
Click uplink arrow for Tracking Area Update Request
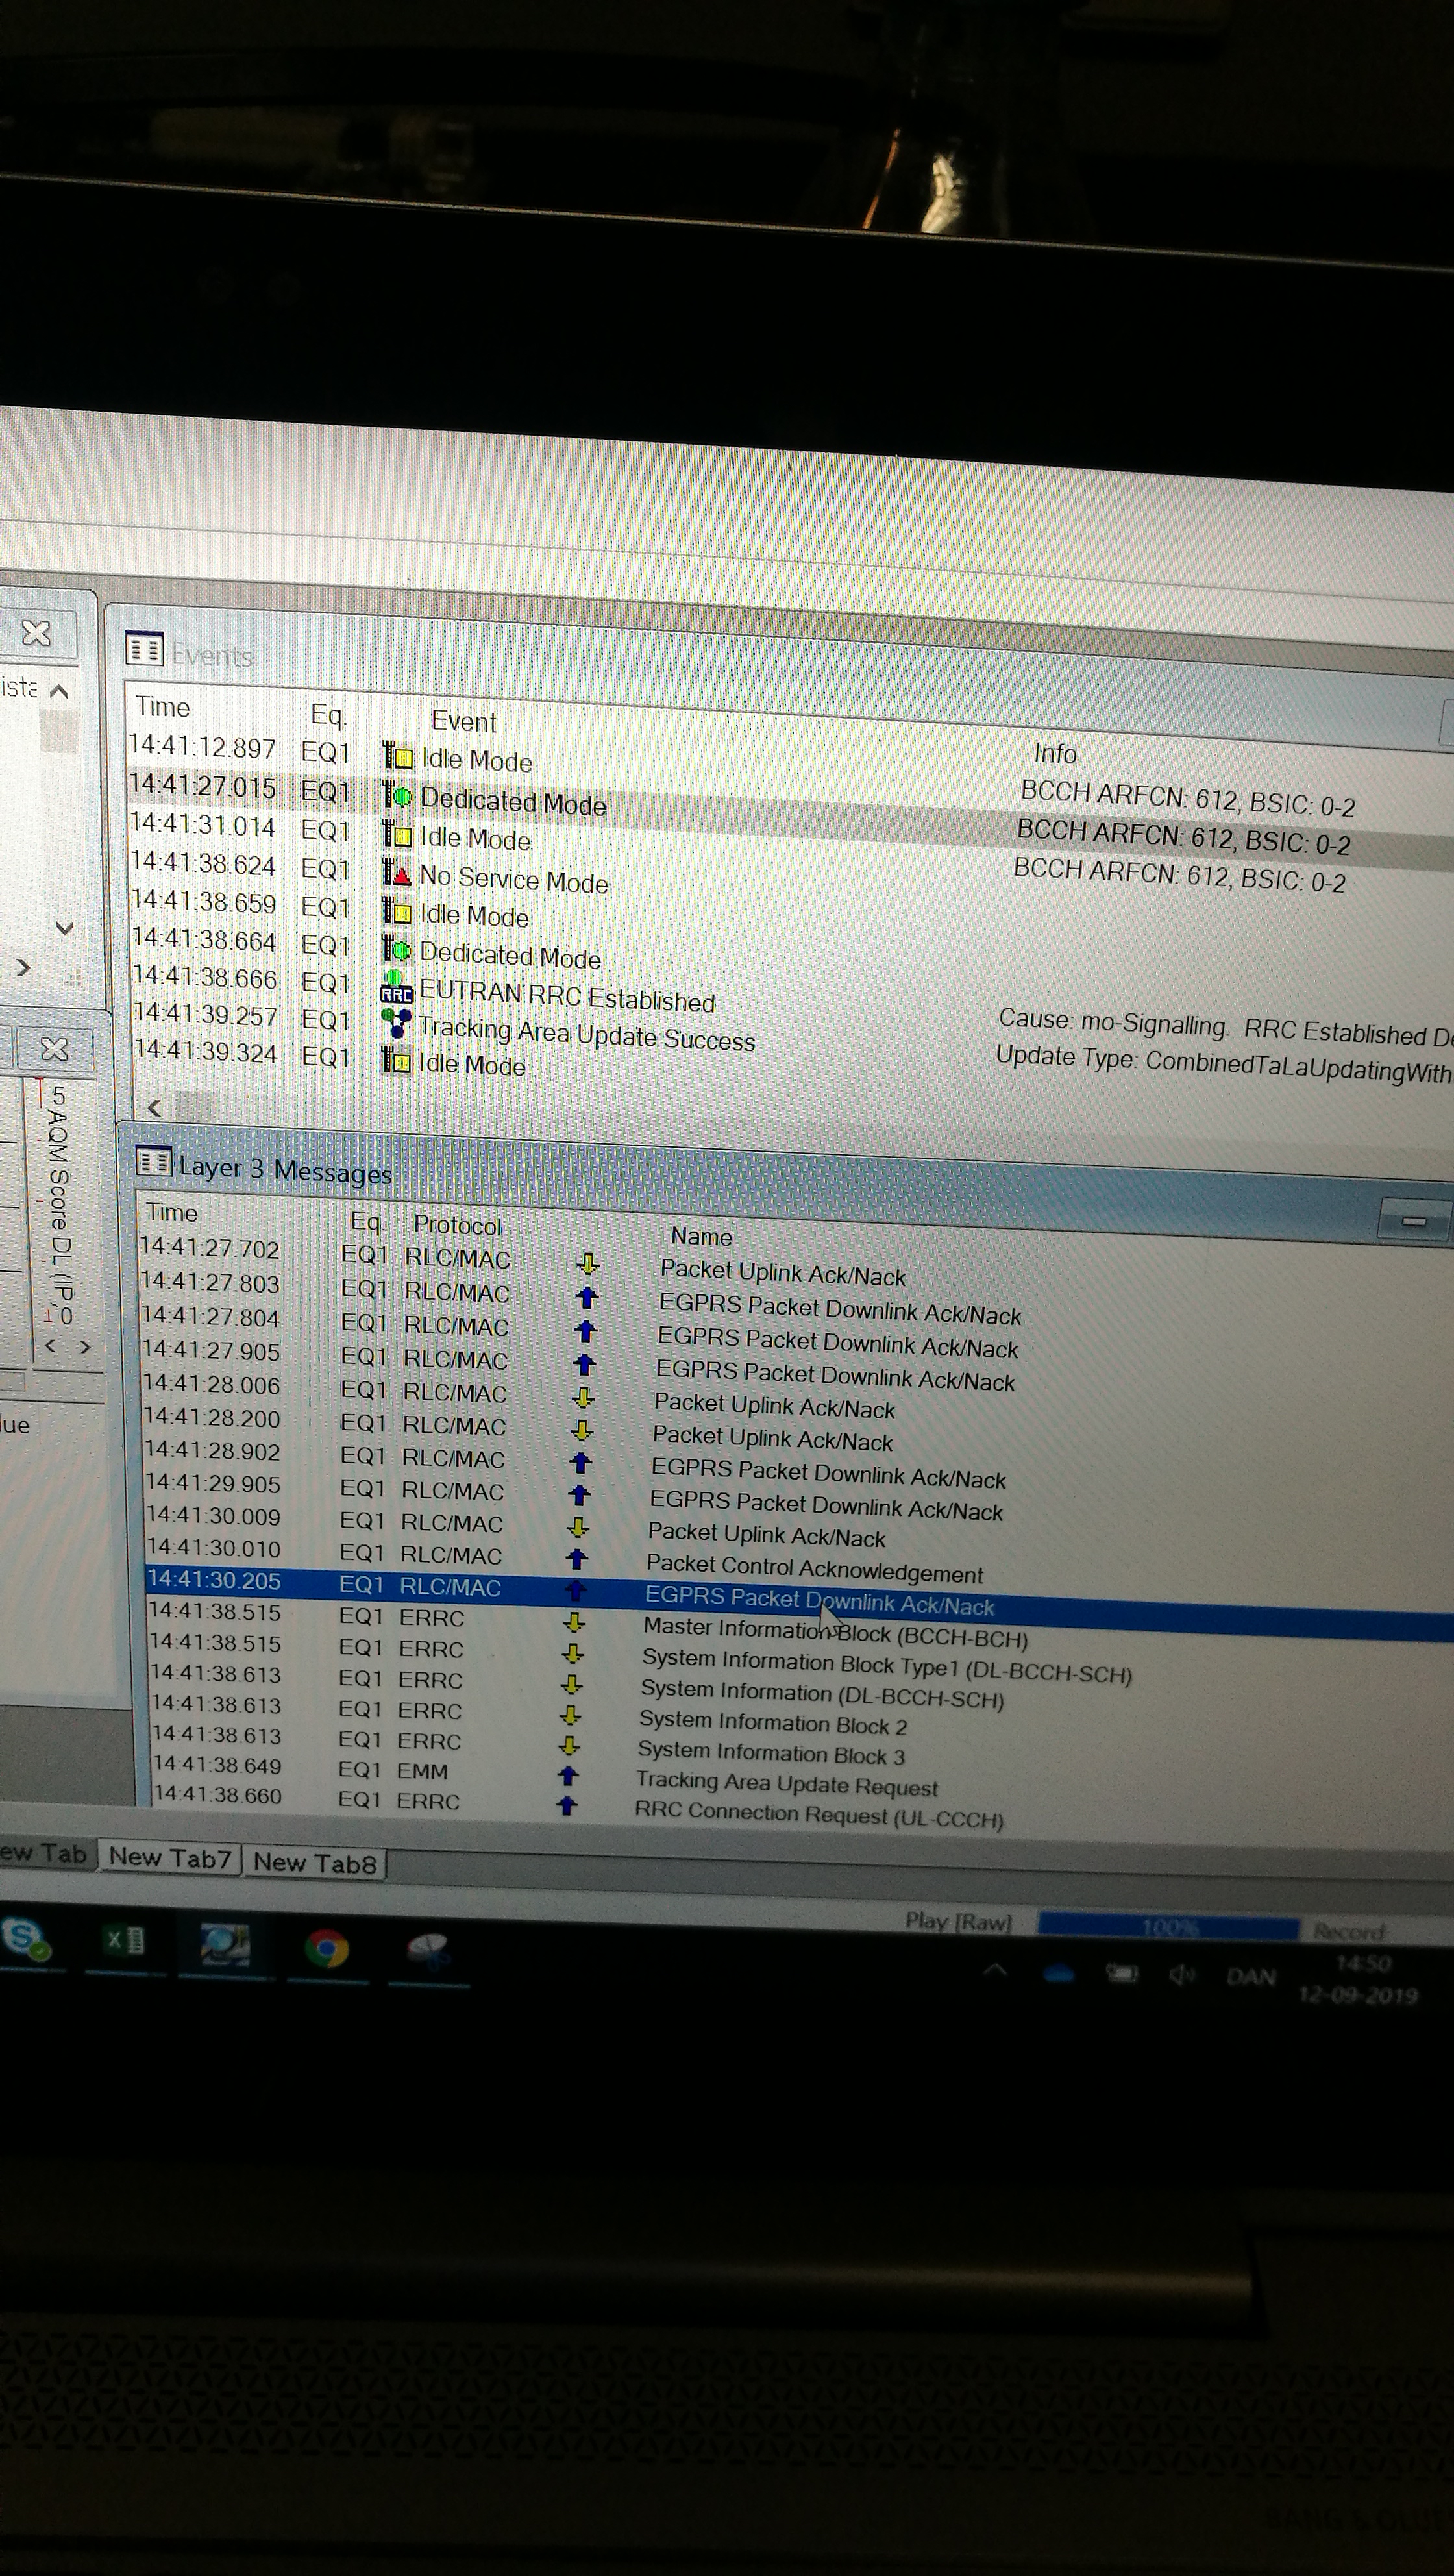568,1776
